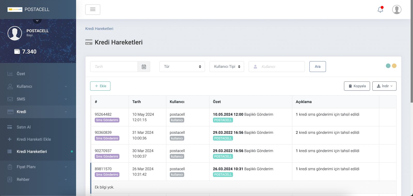Click the Tarih date input field

(114, 67)
